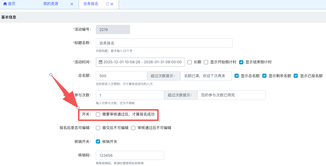Enable 提交后不可编辑 checkbox

coord(98,128)
